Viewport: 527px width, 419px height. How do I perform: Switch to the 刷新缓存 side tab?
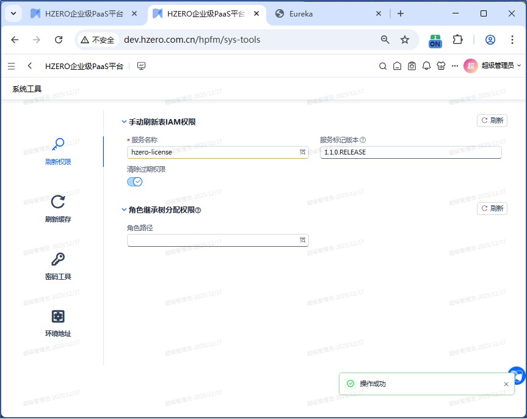coord(58,208)
